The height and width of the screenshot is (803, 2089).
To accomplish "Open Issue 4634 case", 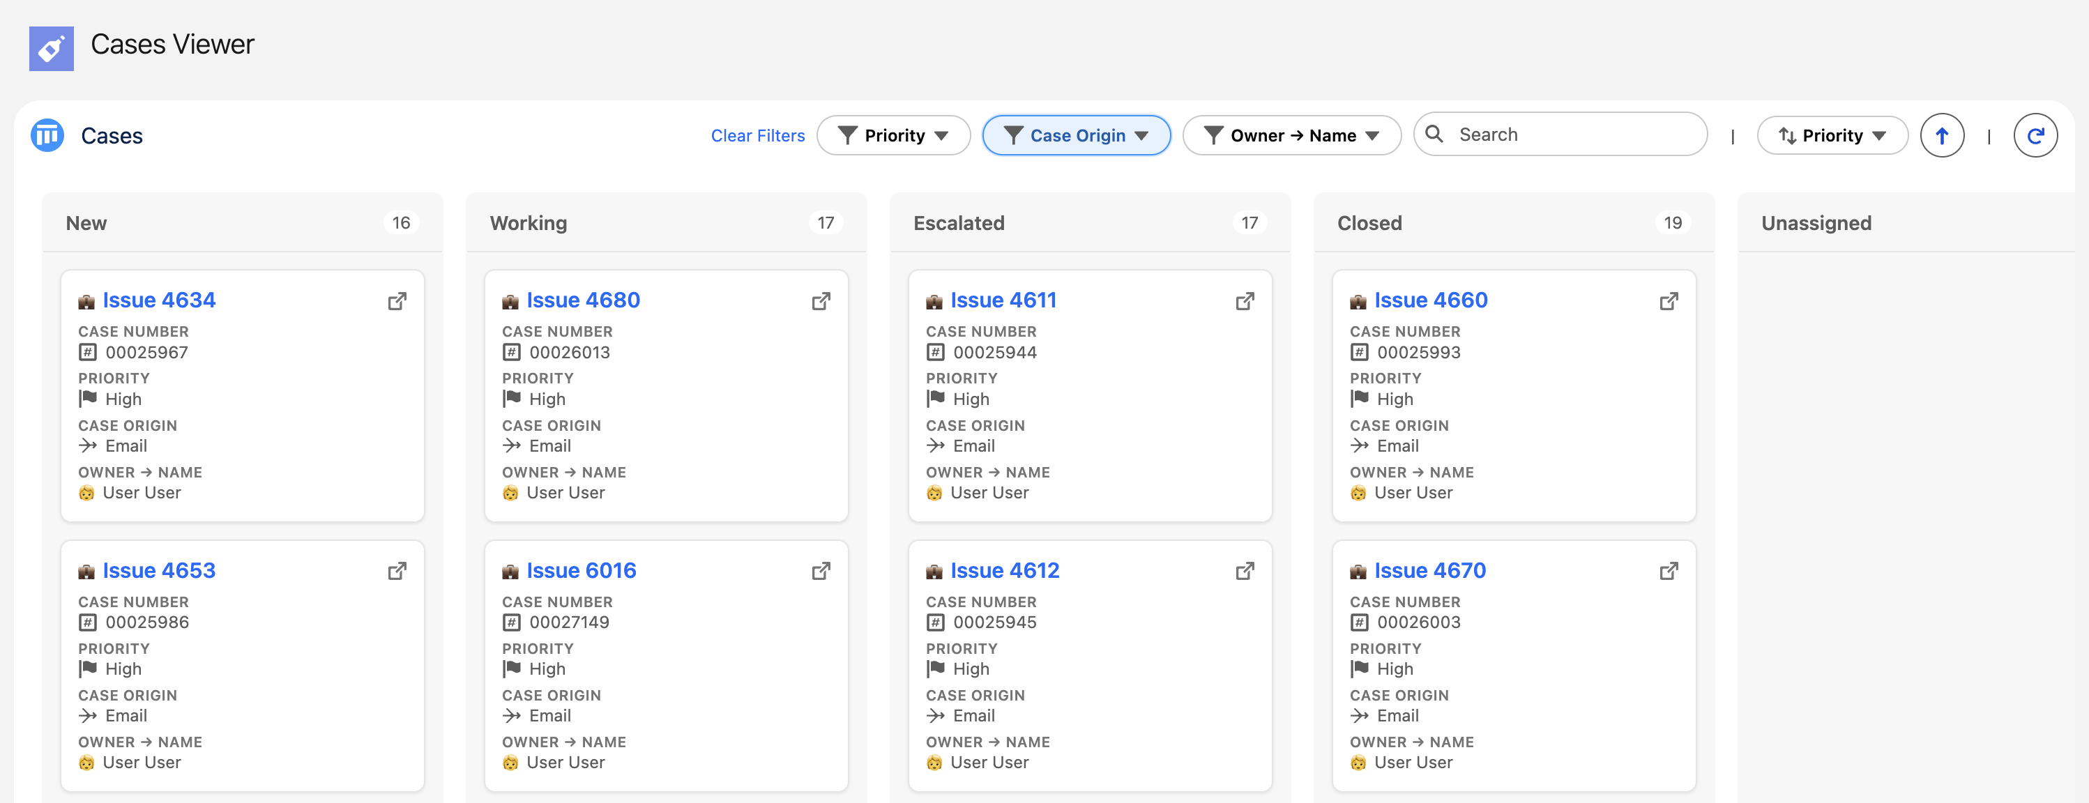I will click(x=159, y=300).
